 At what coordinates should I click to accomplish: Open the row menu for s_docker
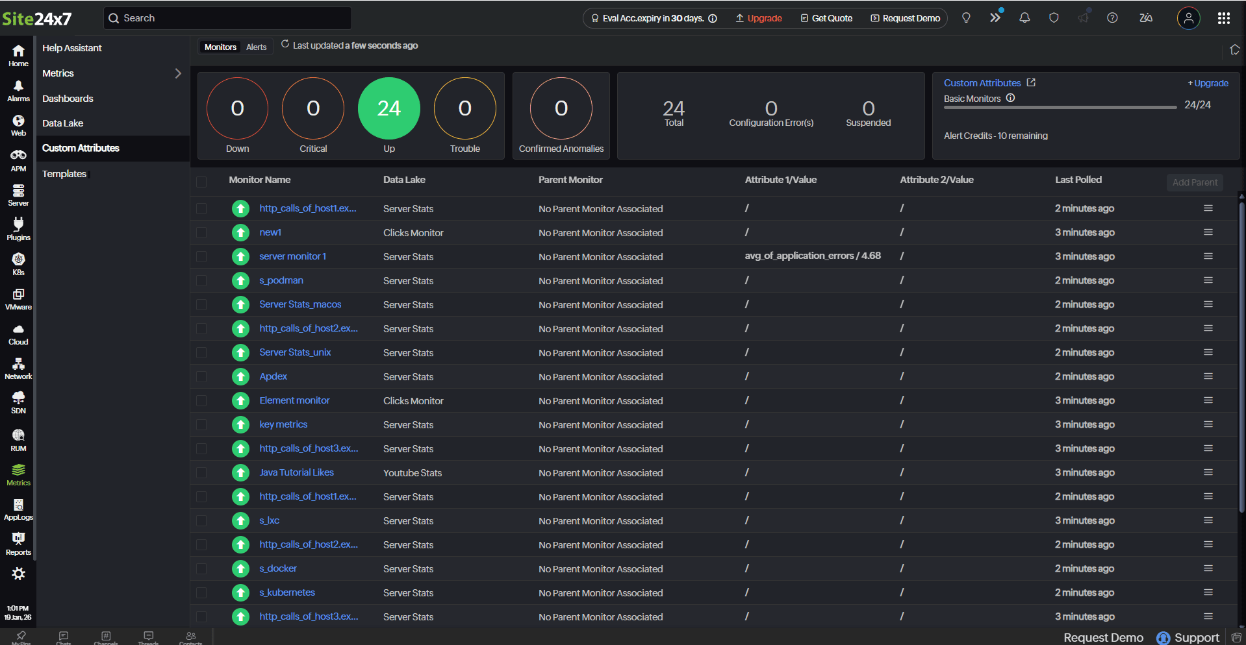coord(1208,568)
